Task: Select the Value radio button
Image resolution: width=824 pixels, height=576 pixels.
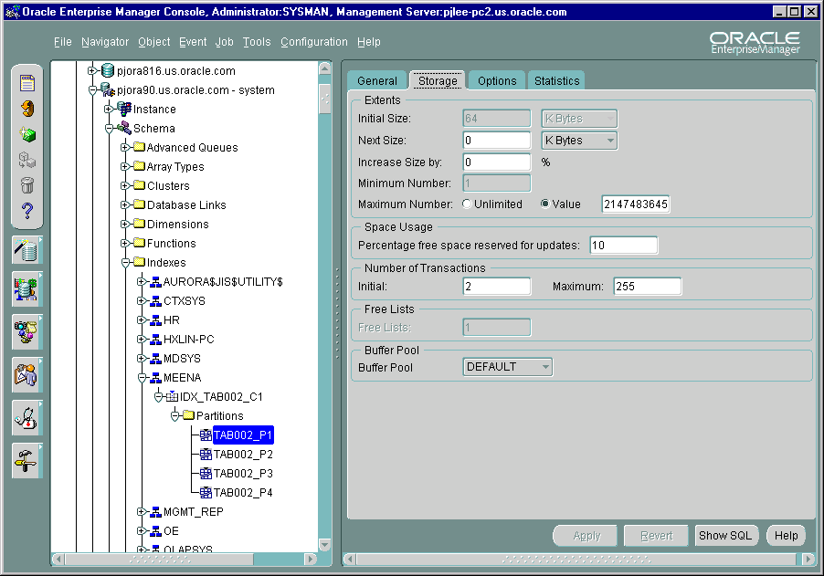Action: coord(545,204)
